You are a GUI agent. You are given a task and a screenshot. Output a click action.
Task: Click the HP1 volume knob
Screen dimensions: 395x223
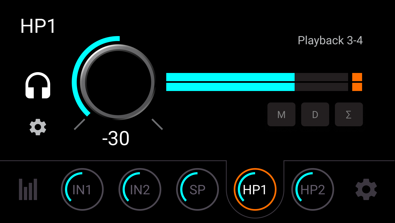(x=118, y=82)
